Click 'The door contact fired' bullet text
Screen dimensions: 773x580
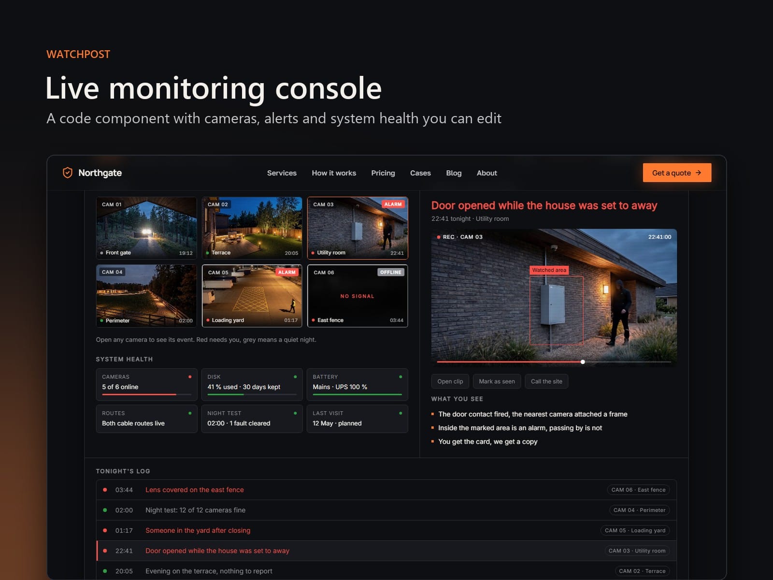click(532, 414)
